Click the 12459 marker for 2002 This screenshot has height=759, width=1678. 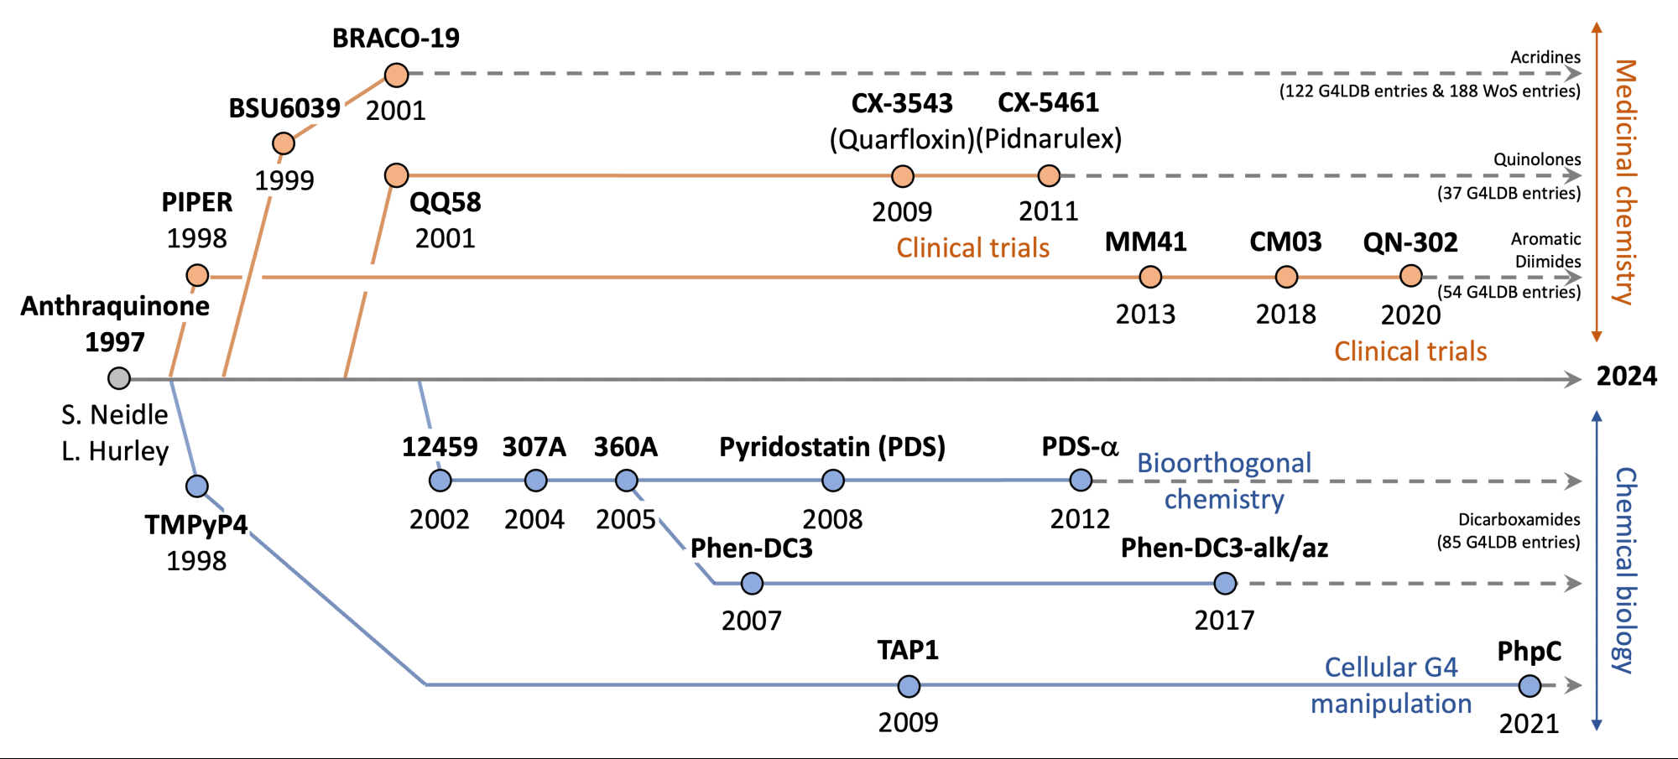click(x=440, y=481)
